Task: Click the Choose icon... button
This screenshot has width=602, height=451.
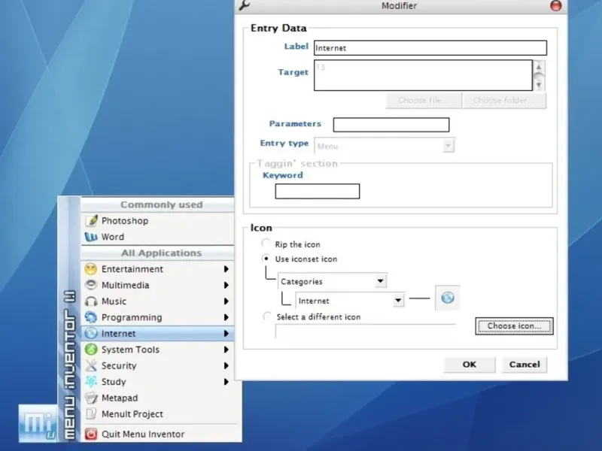Action: (514, 326)
